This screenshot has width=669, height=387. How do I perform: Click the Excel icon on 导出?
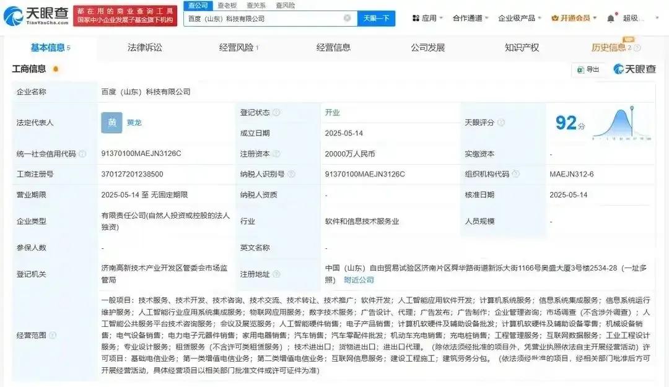click(x=580, y=69)
